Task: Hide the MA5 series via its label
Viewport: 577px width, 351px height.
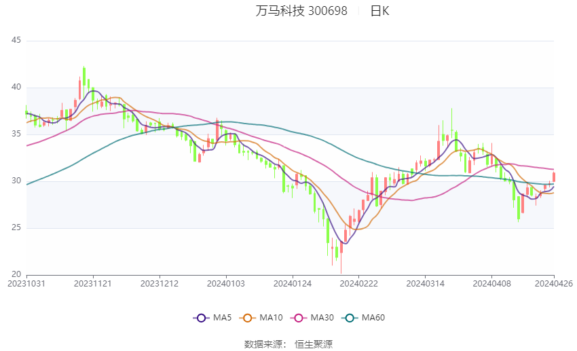Action: (222, 318)
